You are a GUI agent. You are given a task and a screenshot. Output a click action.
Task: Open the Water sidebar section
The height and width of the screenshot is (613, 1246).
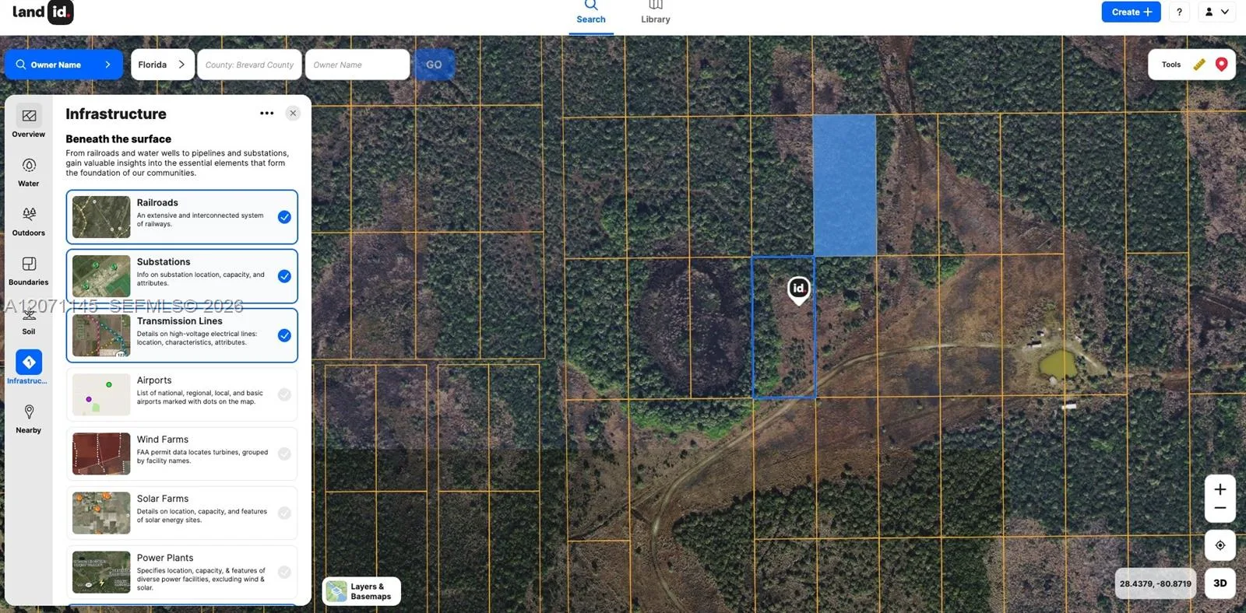pyautogui.click(x=29, y=172)
